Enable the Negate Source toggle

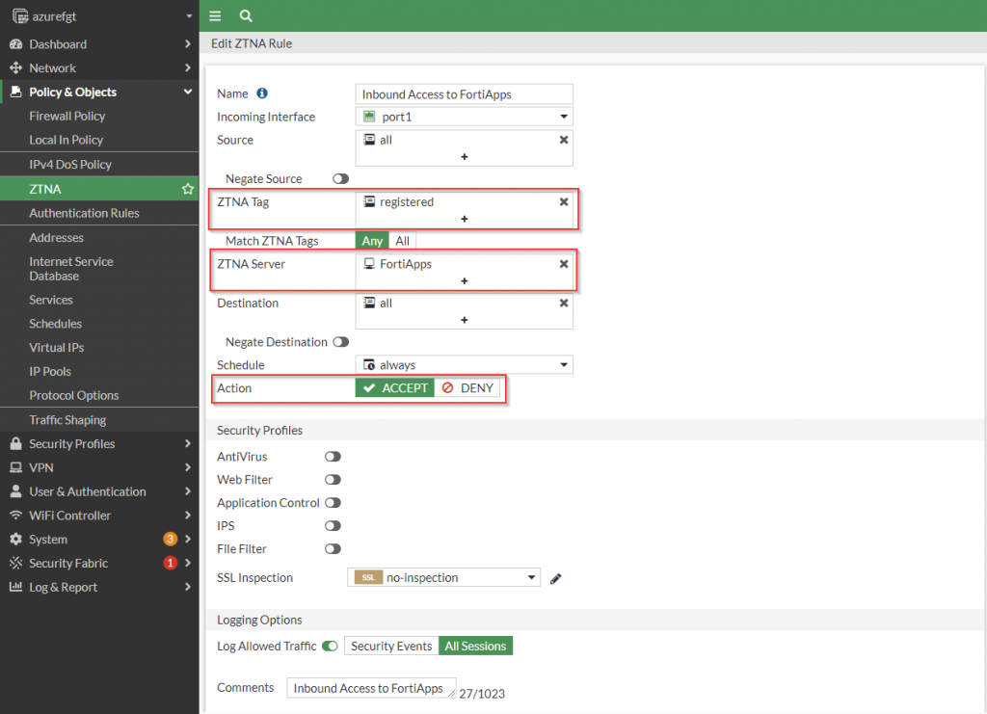(340, 179)
